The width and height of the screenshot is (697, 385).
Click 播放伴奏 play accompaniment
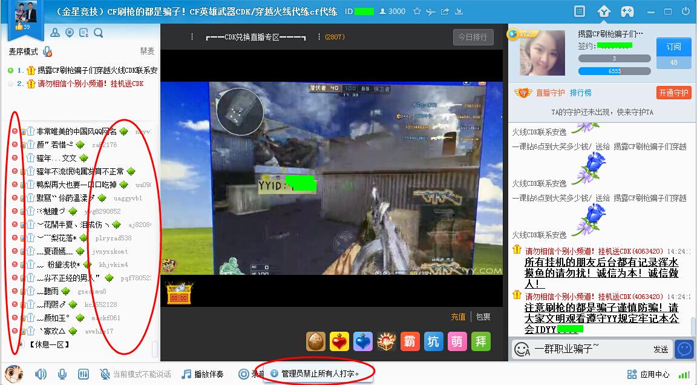(203, 374)
